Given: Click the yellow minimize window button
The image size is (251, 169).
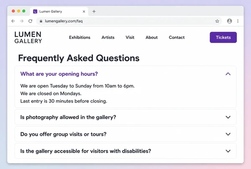Looking at the screenshot, I should click(18, 11).
